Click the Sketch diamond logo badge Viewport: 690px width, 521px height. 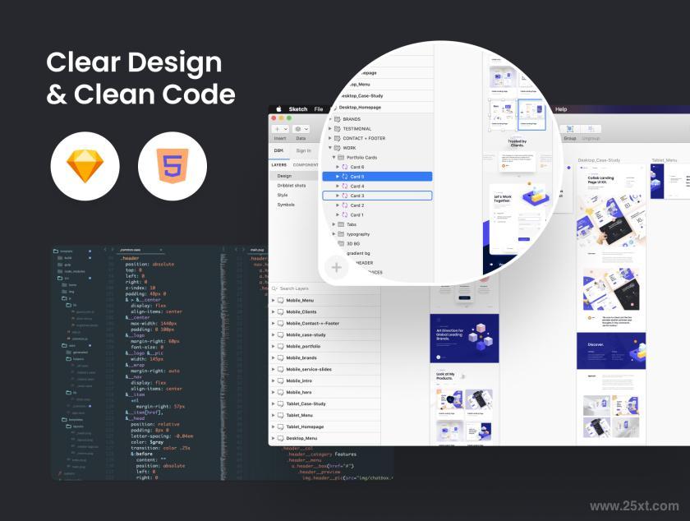tap(85, 166)
